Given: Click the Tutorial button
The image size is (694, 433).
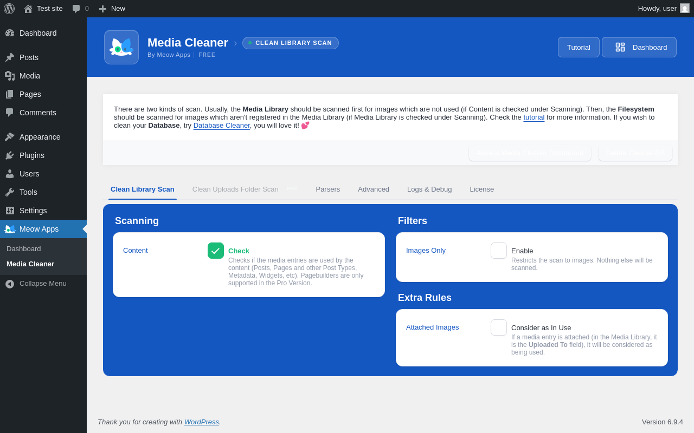Looking at the screenshot, I should 579,47.
